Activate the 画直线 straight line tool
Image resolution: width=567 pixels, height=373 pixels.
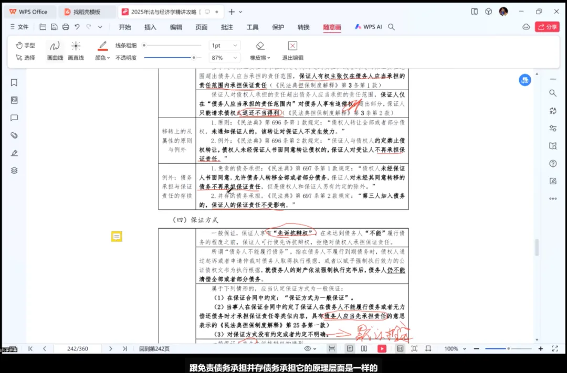coord(76,50)
